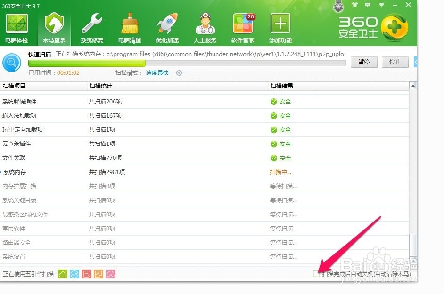The width and height of the screenshot is (444, 294).
Task: Click 速度最快 scan mode link
Action: point(157,73)
